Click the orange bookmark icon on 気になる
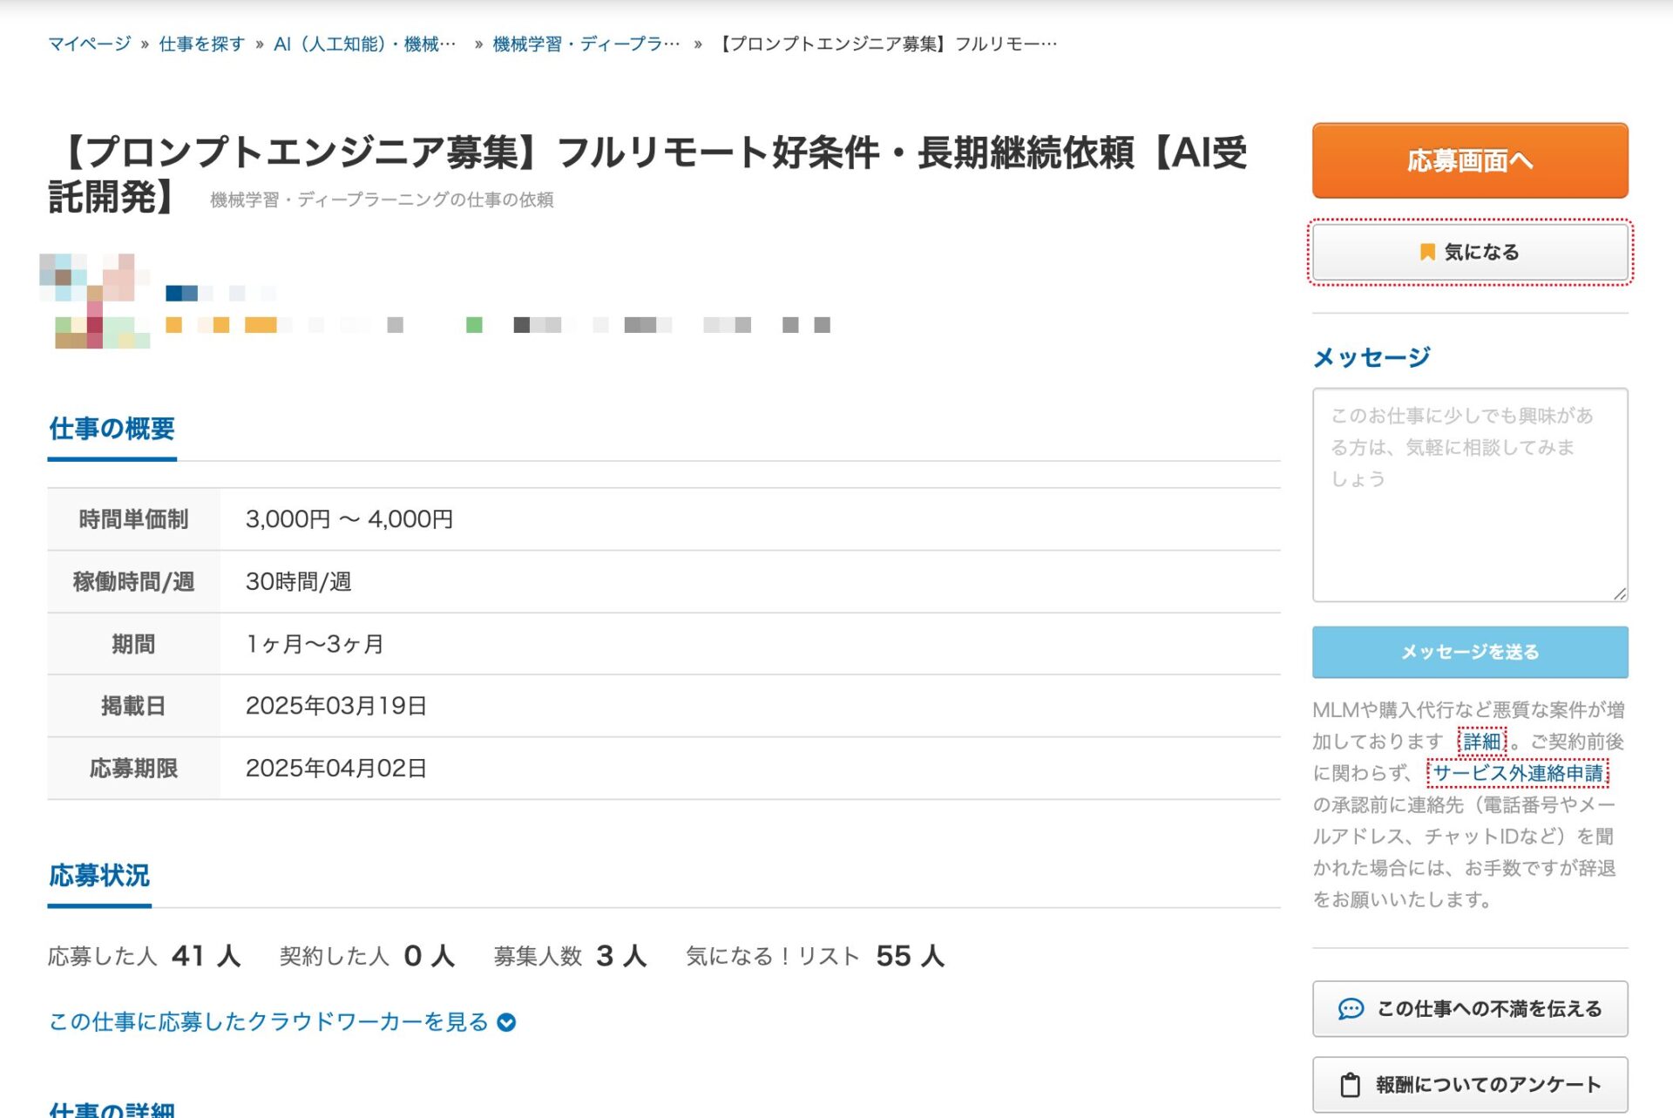1673x1118 pixels. pyautogui.click(x=1426, y=252)
